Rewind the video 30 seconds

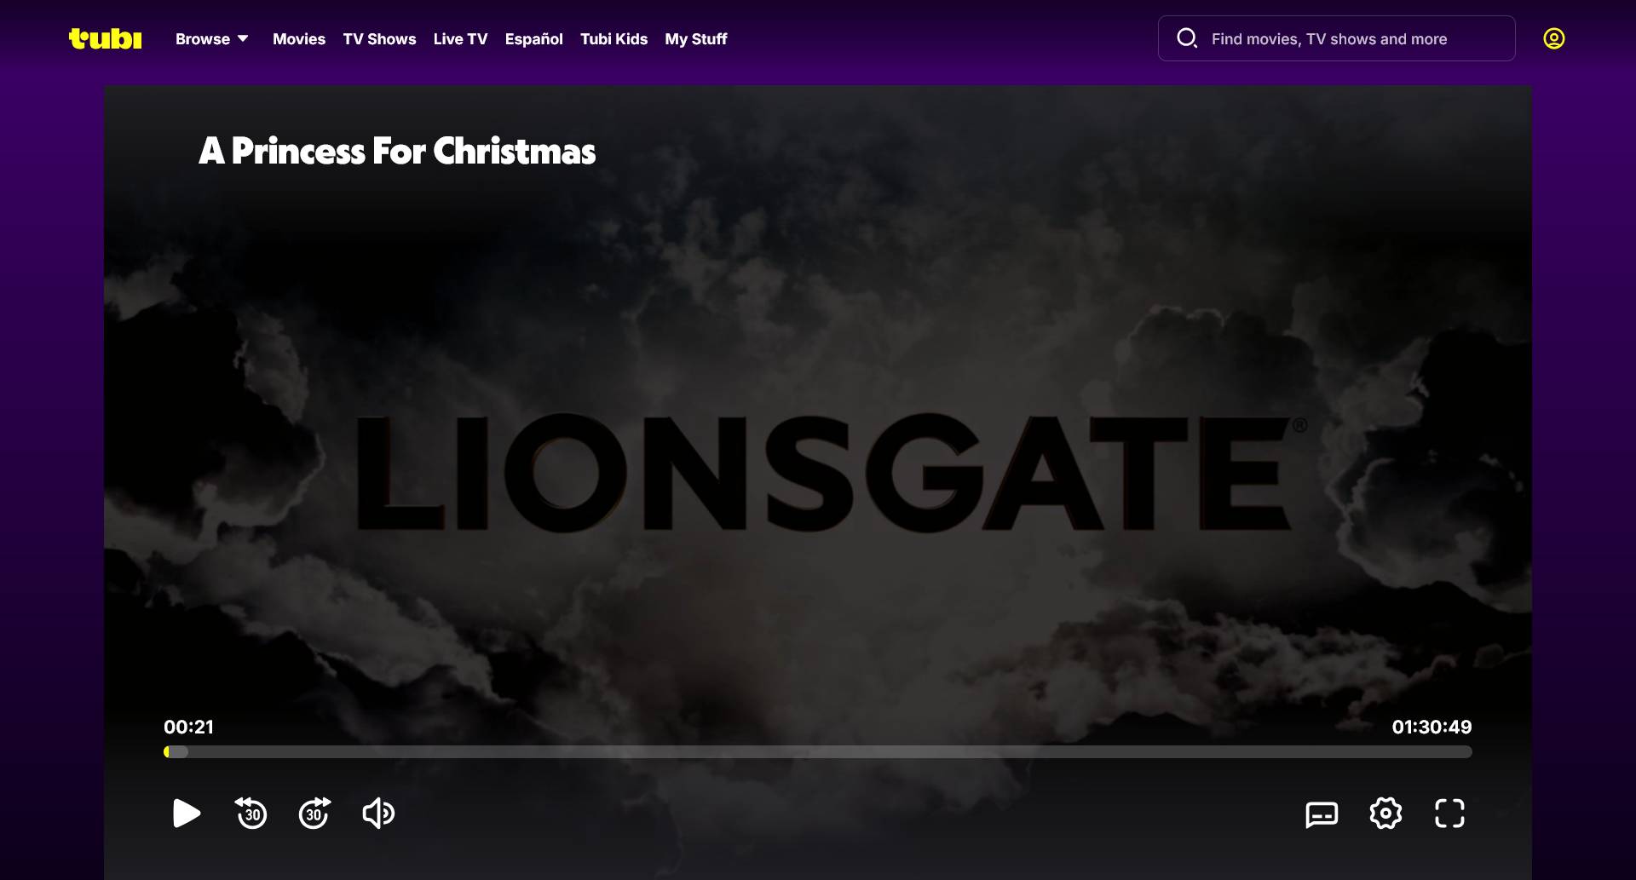click(251, 814)
